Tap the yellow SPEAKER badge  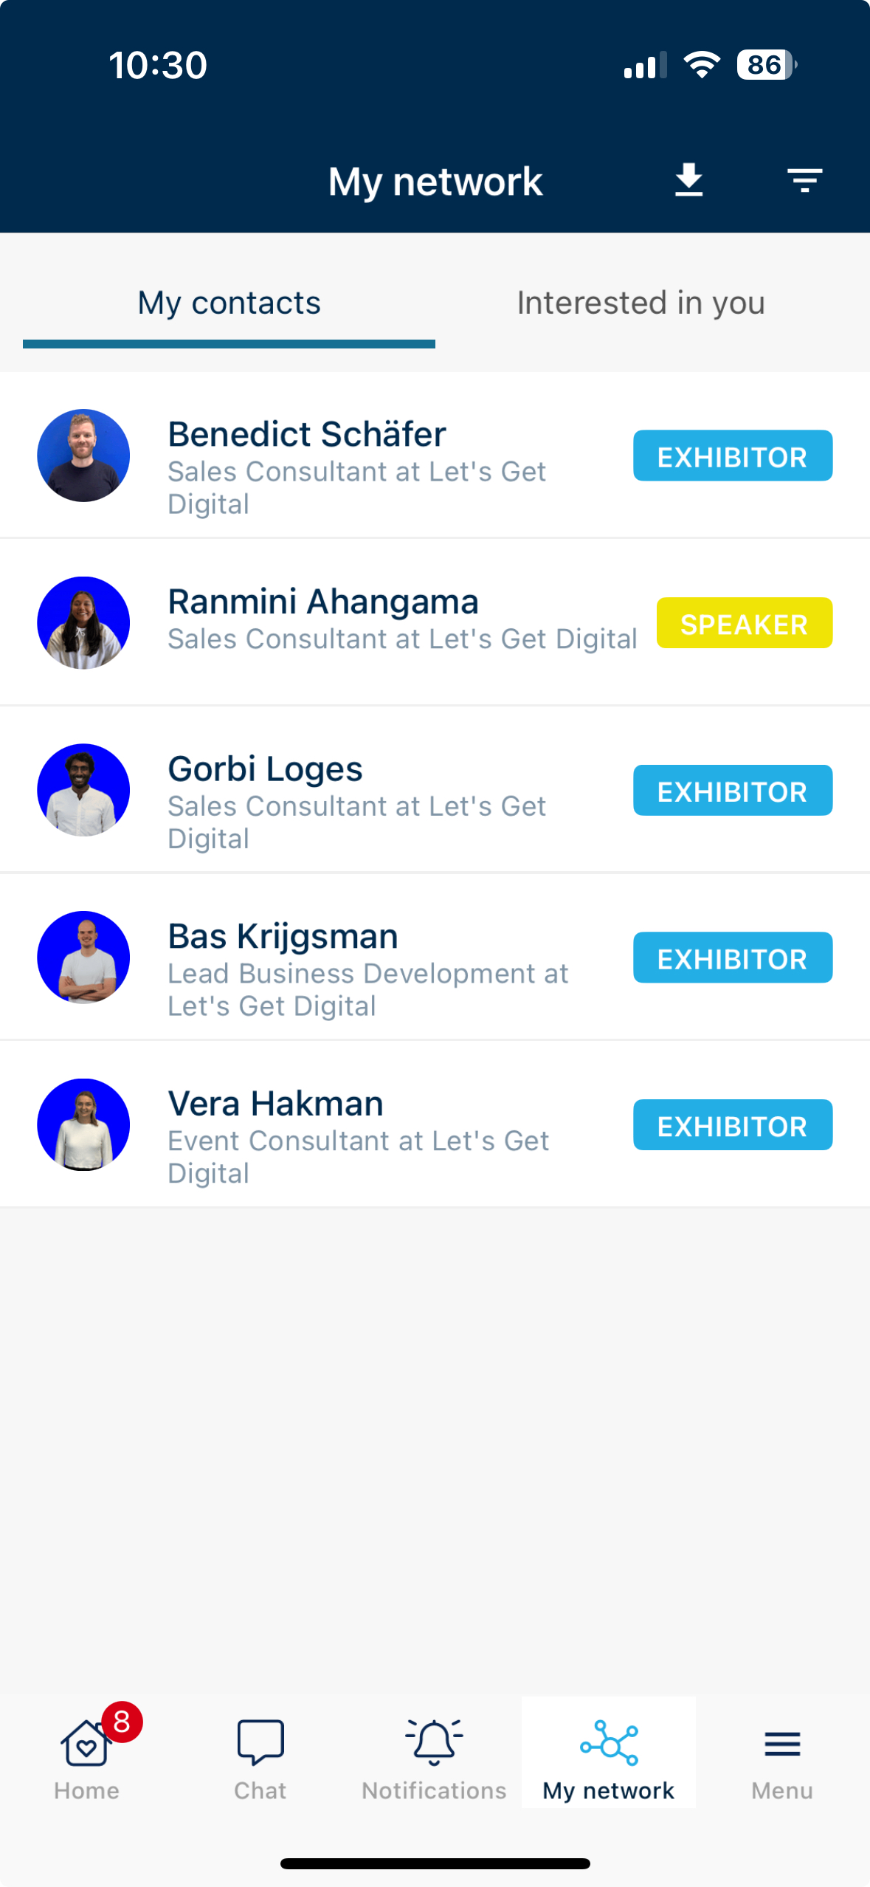click(745, 623)
